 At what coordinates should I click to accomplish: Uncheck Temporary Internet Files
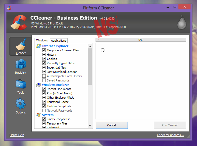44,50
